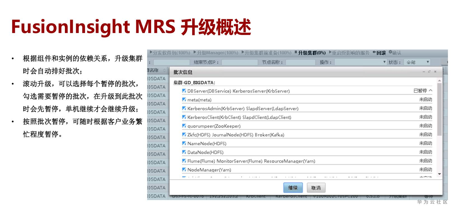Uncheck DBServer(DBService) KerberosServer batch
The image size is (451, 209).
click(x=184, y=91)
